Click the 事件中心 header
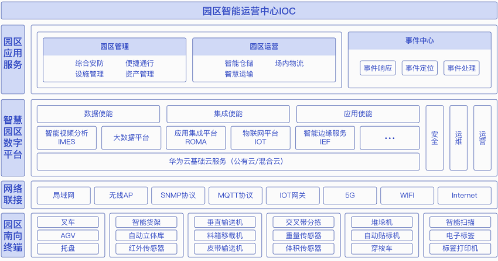Viewport: 498px width, 261px height. pos(419,41)
